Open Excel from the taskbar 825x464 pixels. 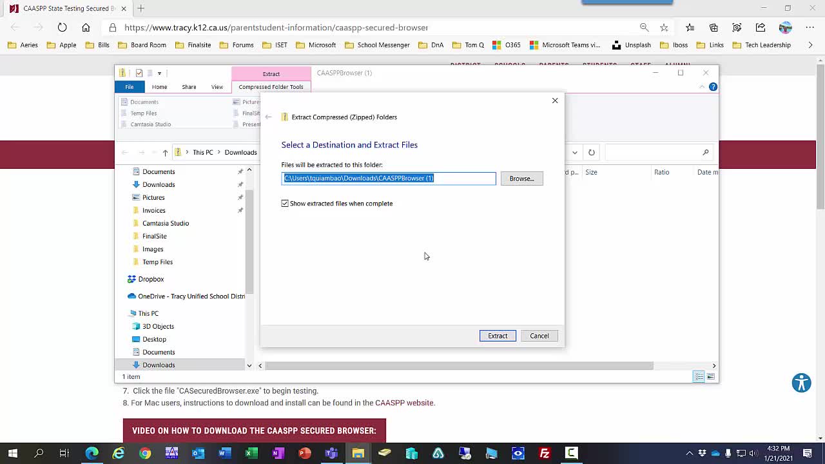tap(251, 453)
